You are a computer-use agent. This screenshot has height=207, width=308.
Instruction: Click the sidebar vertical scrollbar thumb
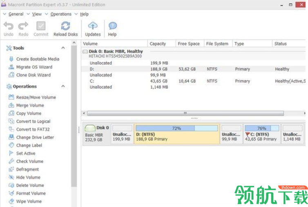74,116
